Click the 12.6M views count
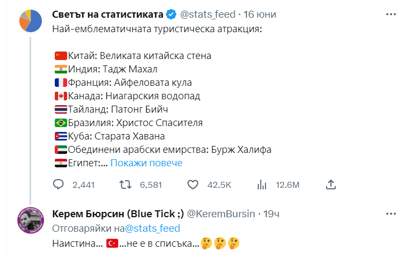404x258 pixels. (x=287, y=185)
